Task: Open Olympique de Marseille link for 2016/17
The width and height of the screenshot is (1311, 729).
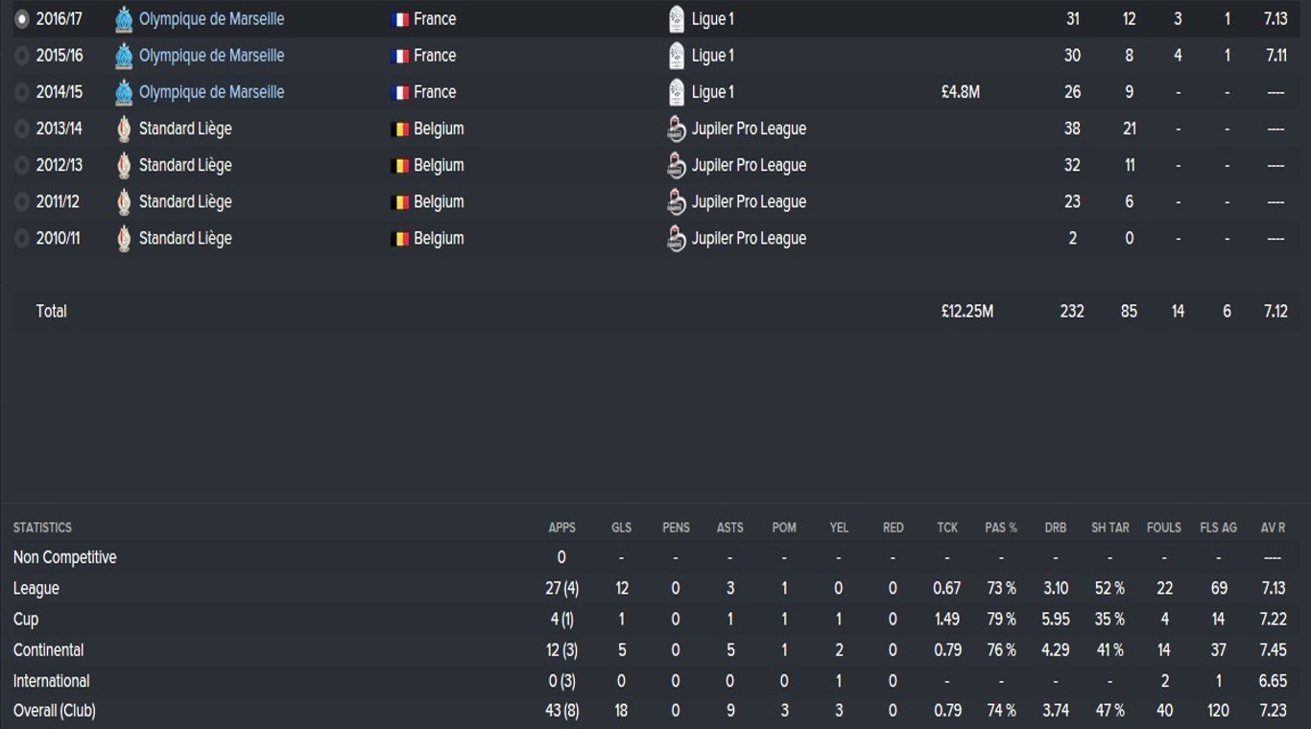Action: click(211, 19)
